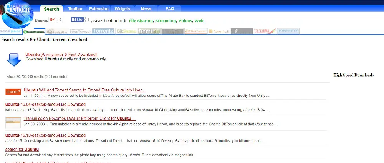
Task: Click the blue download arrow icon
Action: 14,60
